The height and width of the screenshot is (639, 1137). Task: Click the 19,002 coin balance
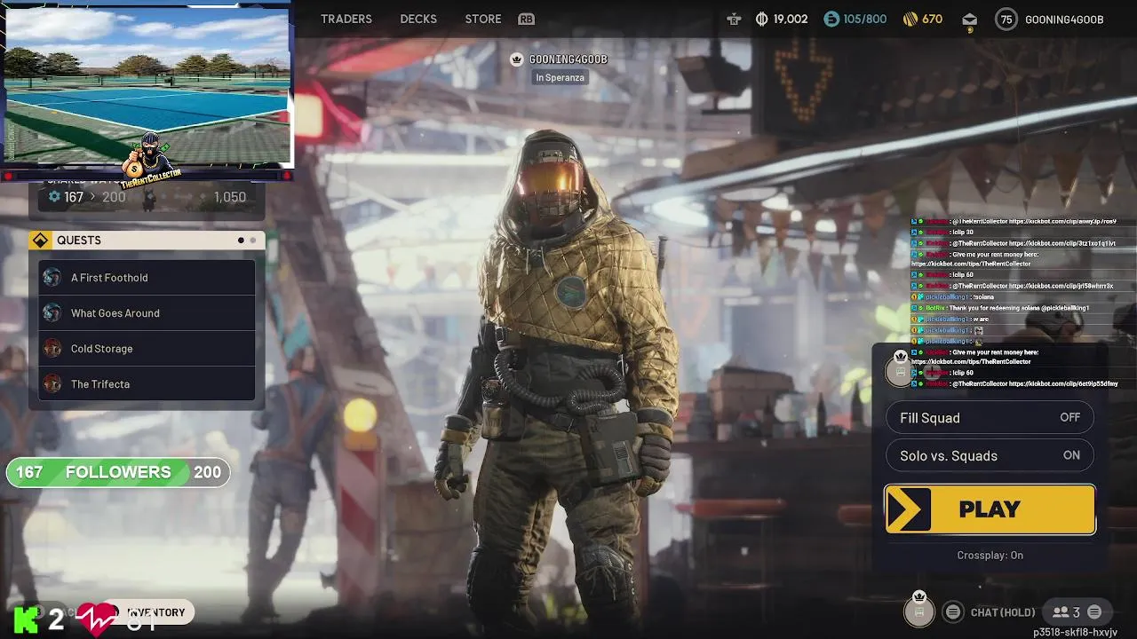point(791,19)
